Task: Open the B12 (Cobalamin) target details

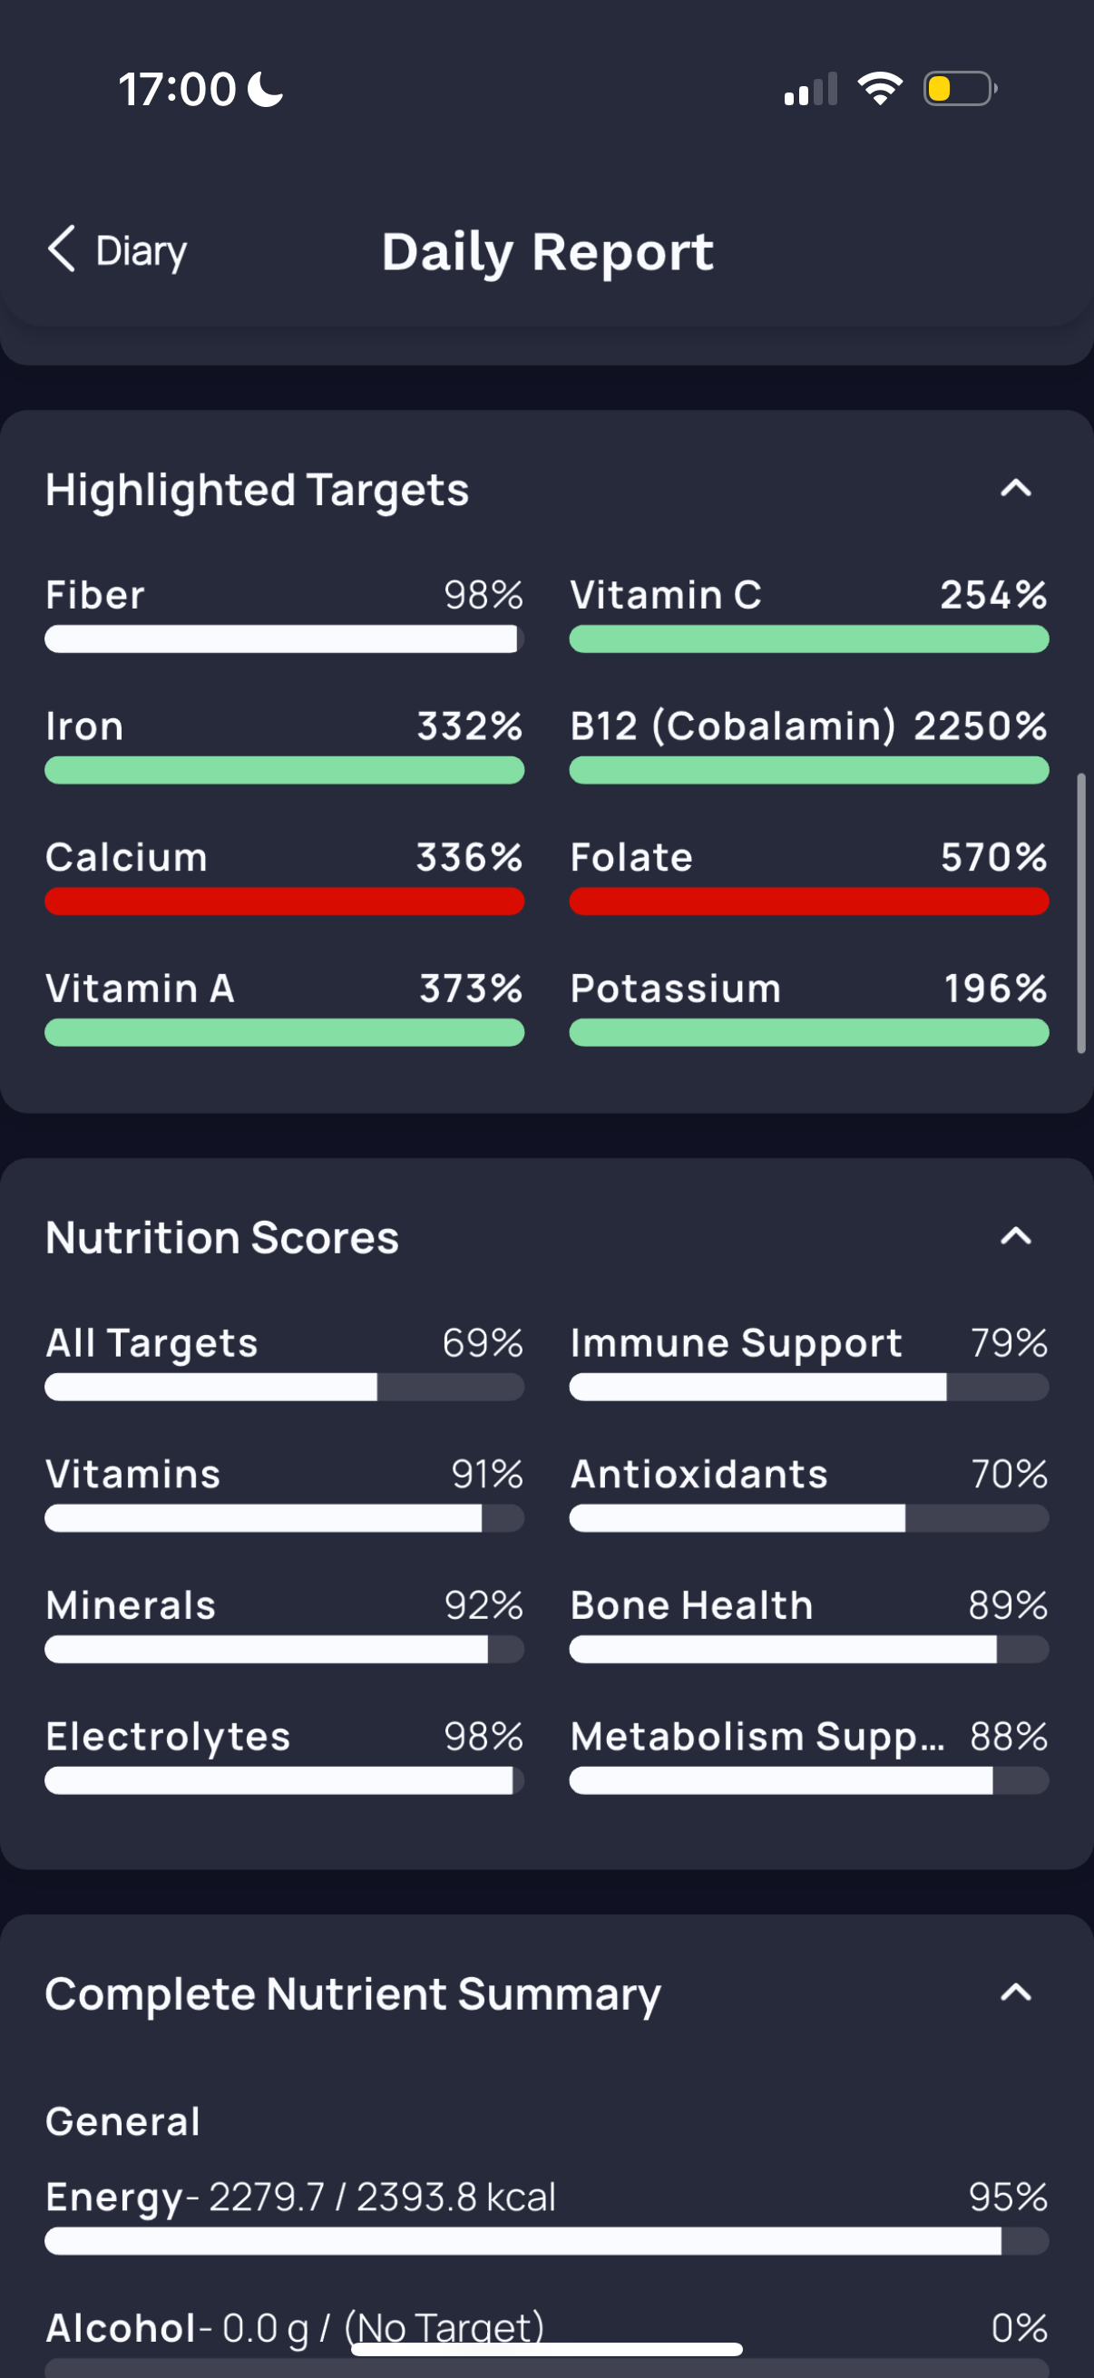Action: (x=809, y=745)
